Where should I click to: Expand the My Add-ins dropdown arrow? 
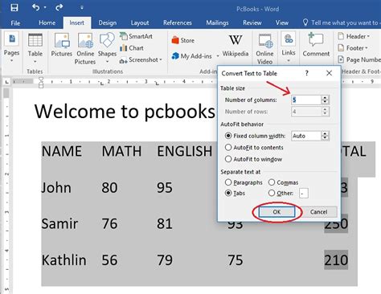pyautogui.click(x=218, y=56)
